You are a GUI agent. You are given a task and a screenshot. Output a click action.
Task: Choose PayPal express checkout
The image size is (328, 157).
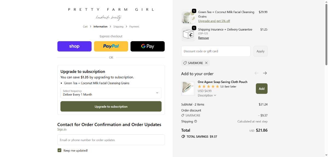(x=111, y=46)
